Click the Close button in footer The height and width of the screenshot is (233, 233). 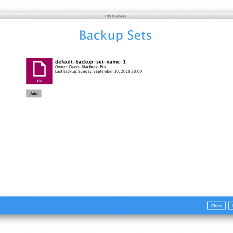click(216, 206)
